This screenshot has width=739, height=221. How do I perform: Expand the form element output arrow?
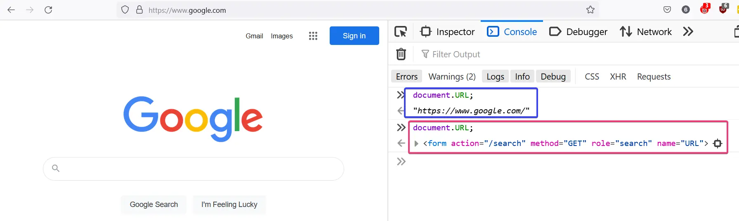(416, 143)
